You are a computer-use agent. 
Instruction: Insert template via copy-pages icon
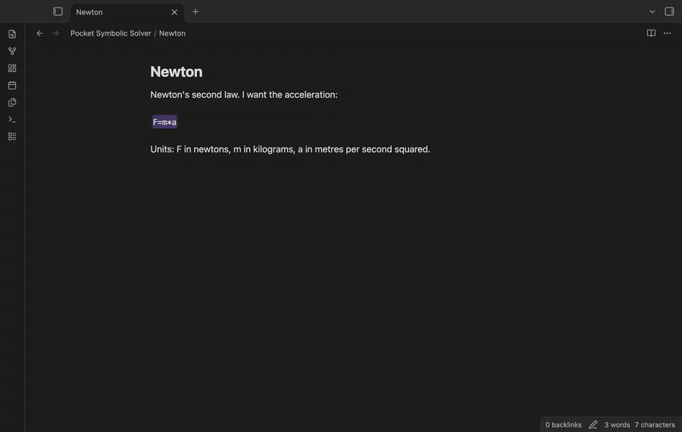click(x=12, y=102)
